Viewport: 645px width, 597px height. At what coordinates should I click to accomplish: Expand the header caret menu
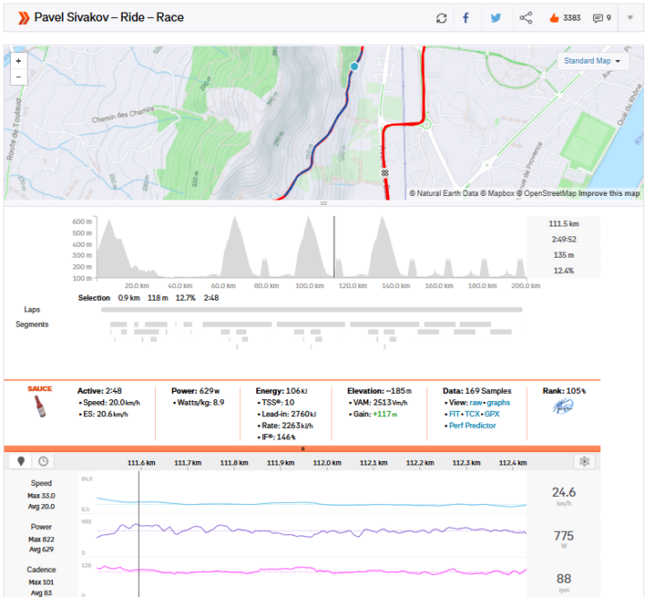(x=631, y=18)
